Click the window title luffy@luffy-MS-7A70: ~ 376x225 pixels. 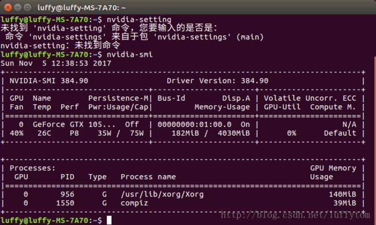coord(82,8)
